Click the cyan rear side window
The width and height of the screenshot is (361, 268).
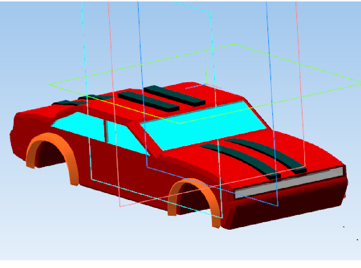tap(78, 126)
